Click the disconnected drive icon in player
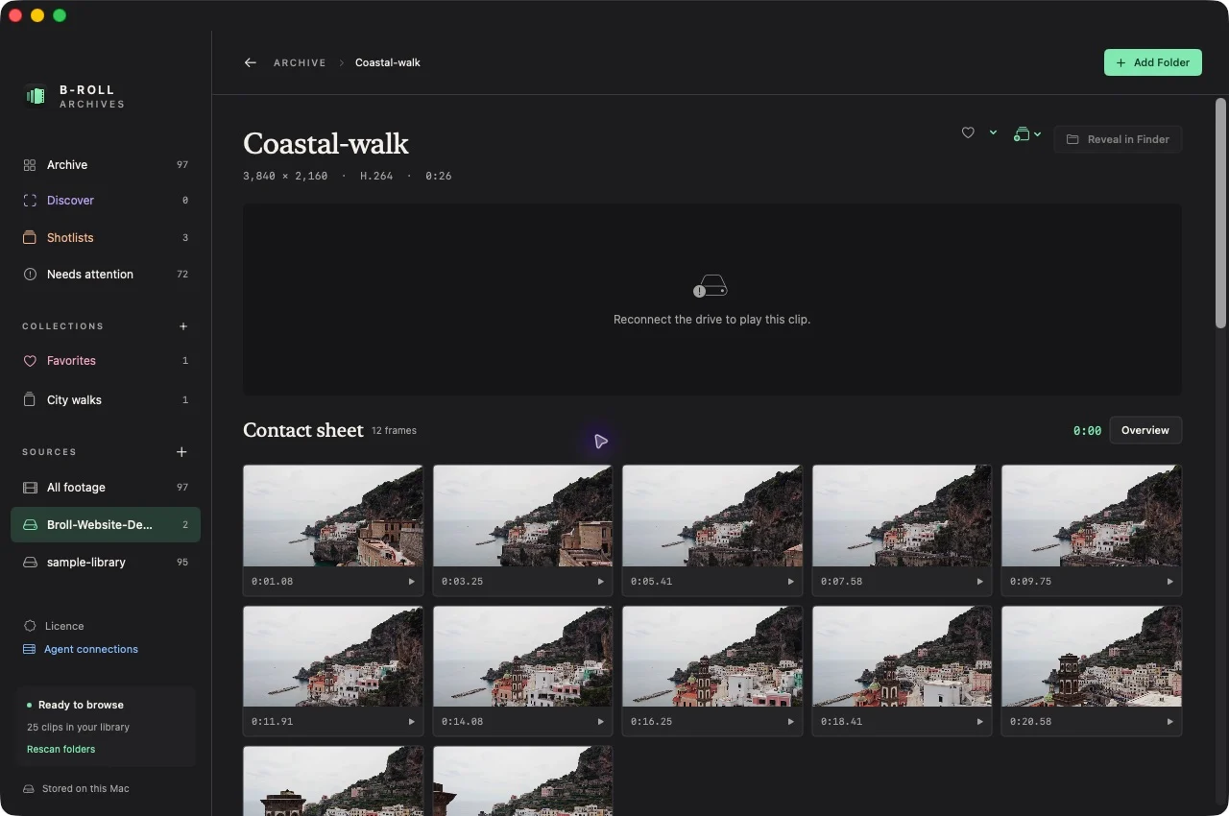Image resolution: width=1229 pixels, height=816 pixels. point(711,286)
